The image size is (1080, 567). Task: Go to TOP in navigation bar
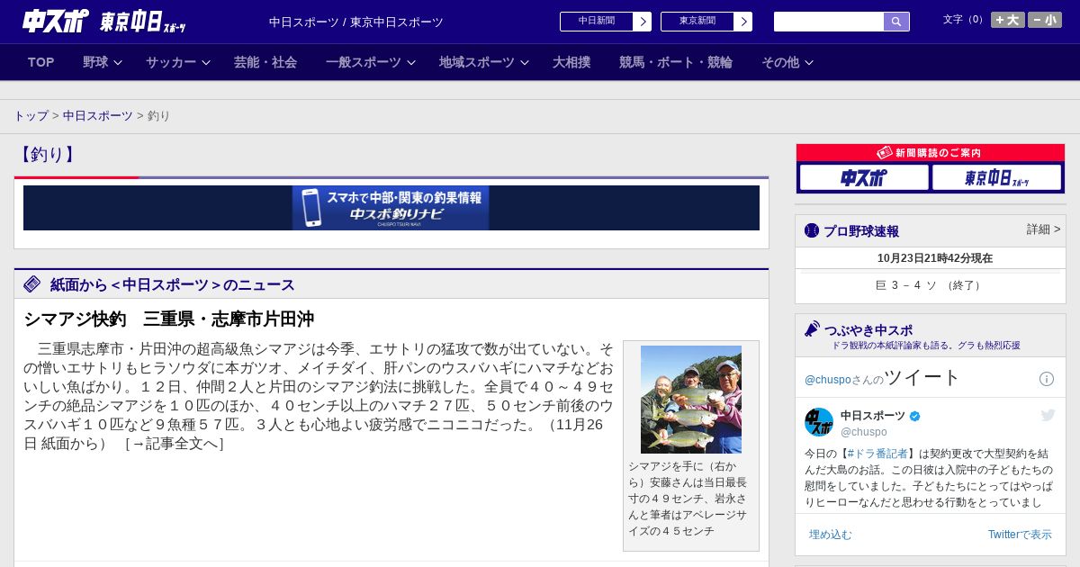(41, 62)
